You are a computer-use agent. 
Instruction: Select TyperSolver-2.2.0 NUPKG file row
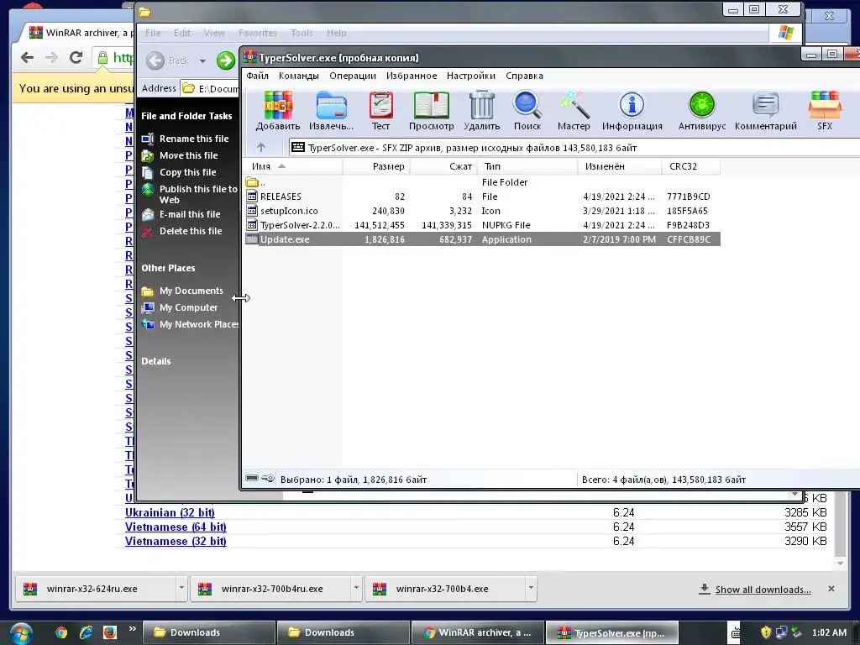point(482,225)
